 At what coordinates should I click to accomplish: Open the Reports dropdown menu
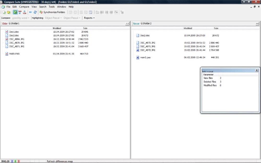88,18
